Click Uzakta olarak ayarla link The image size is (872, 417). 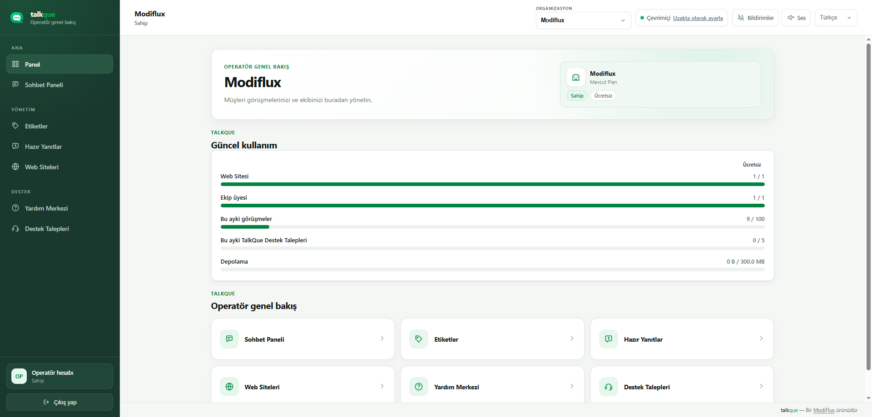[x=698, y=18]
